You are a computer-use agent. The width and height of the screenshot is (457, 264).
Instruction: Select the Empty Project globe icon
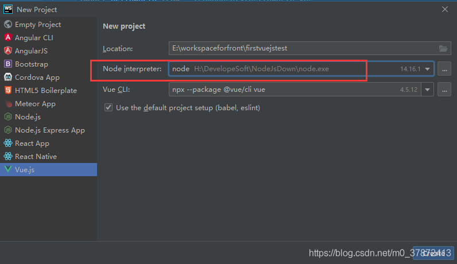click(8, 24)
